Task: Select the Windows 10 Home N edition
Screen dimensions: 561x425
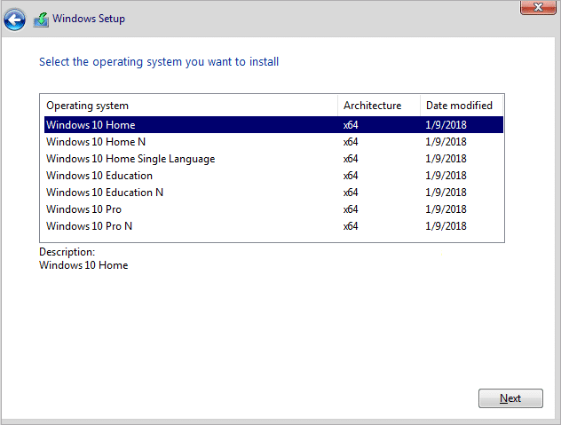Action: point(96,142)
